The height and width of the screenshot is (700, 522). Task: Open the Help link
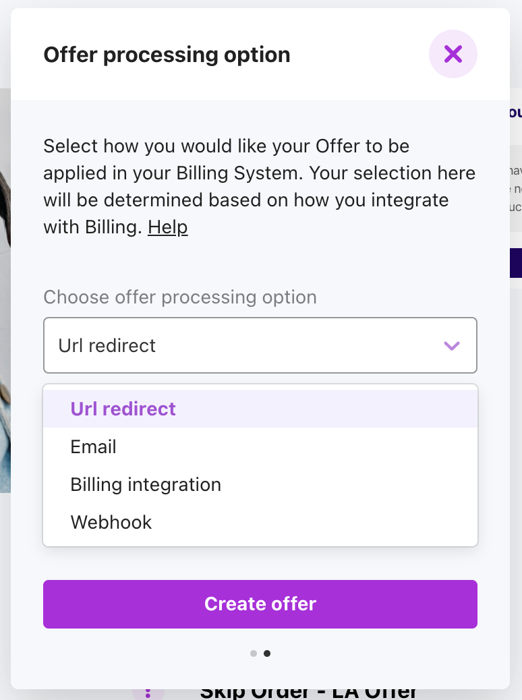[167, 227]
